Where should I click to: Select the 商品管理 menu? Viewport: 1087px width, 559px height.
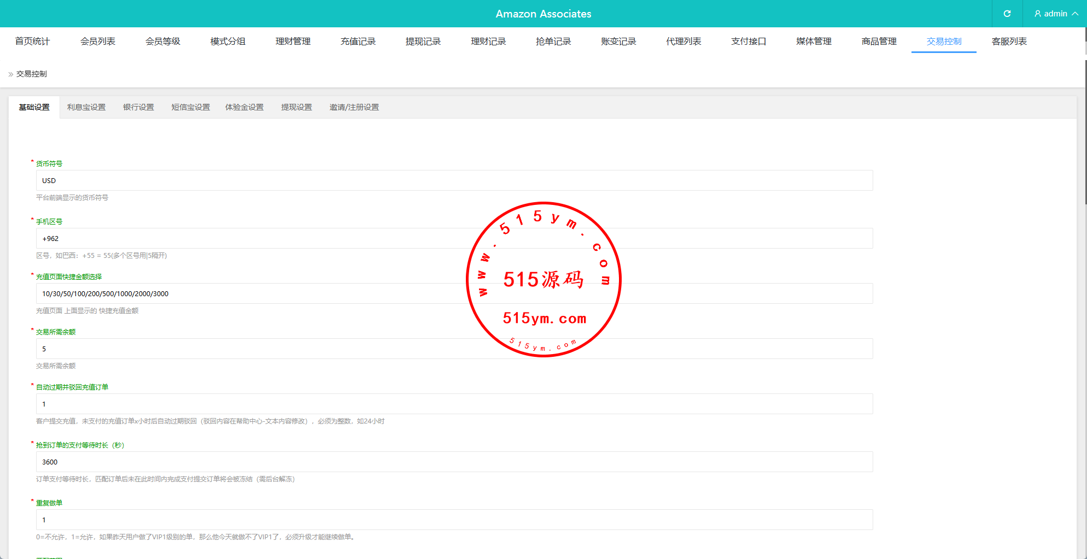tap(879, 42)
